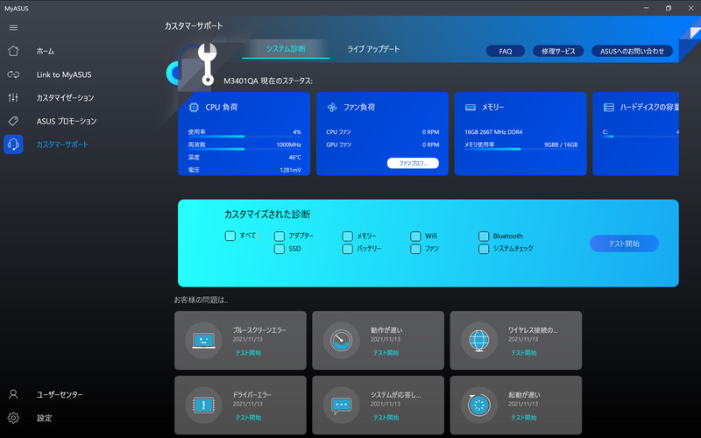Select ホーム in the sidebar

(46, 52)
